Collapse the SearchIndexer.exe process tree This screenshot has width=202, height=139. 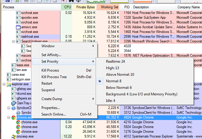pos(13,42)
